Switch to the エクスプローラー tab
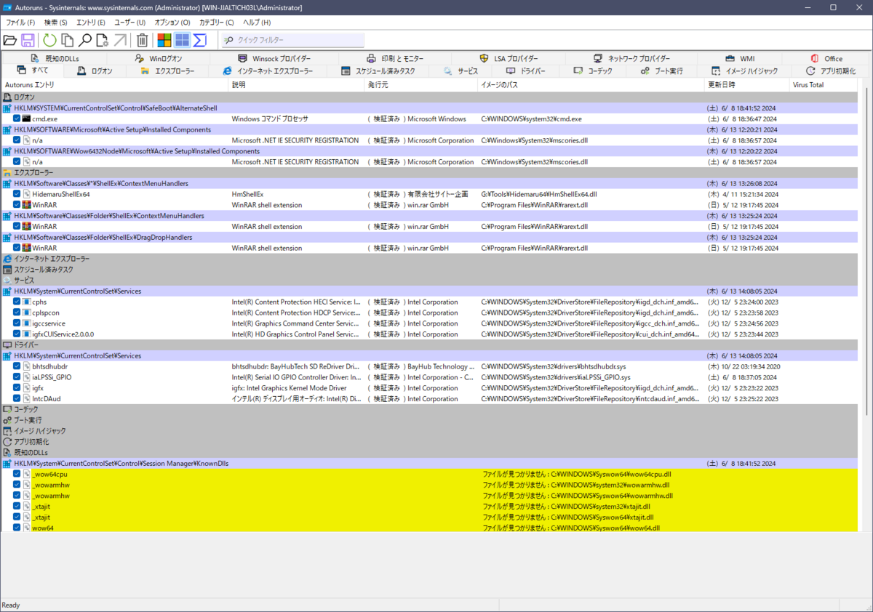Viewport: 873px width, 612px height. pyautogui.click(x=167, y=71)
